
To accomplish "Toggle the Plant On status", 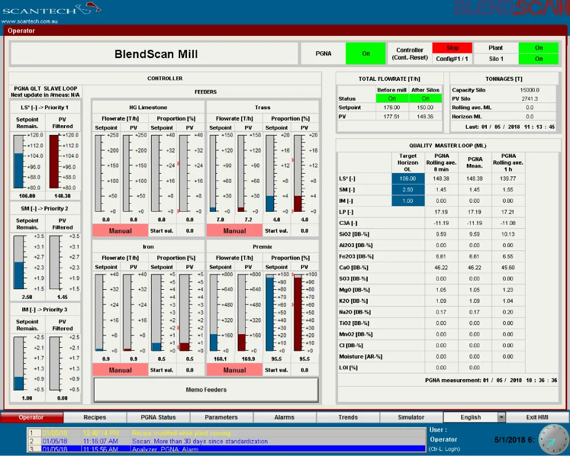I will click(539, 48).
